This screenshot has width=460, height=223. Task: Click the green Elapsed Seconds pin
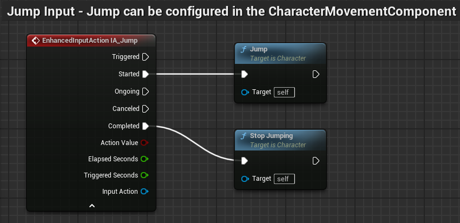pyautogui.click(x=144, y=159)
